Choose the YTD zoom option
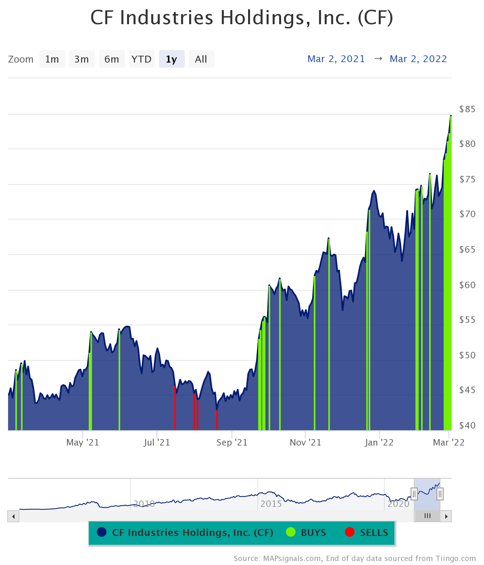Viewport: 484px width, 565px height. pos(142,59)
